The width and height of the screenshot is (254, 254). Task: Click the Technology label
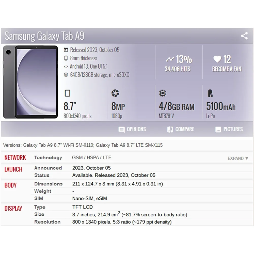point(48,158)
